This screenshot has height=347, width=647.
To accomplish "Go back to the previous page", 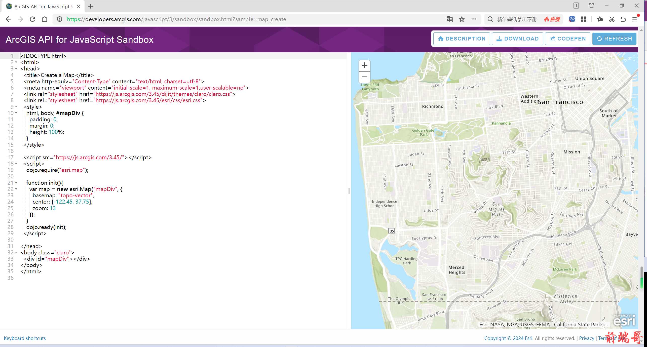I will [8, 19].
